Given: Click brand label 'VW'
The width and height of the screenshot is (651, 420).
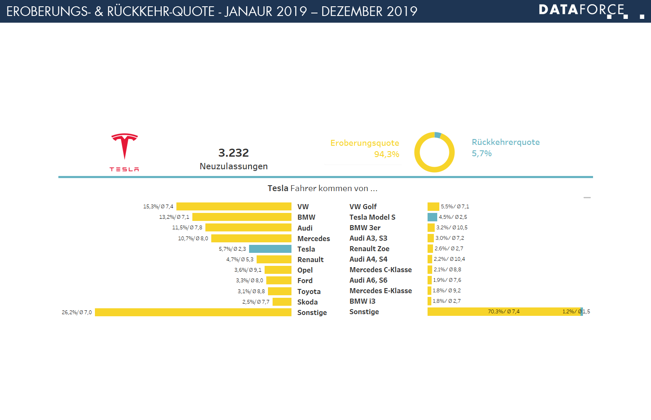Looking at the screenshot, I should pyautogui.click(x=303, y=207).
